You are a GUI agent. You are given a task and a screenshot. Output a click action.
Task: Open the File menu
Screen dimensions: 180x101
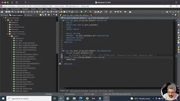(2, 9)
